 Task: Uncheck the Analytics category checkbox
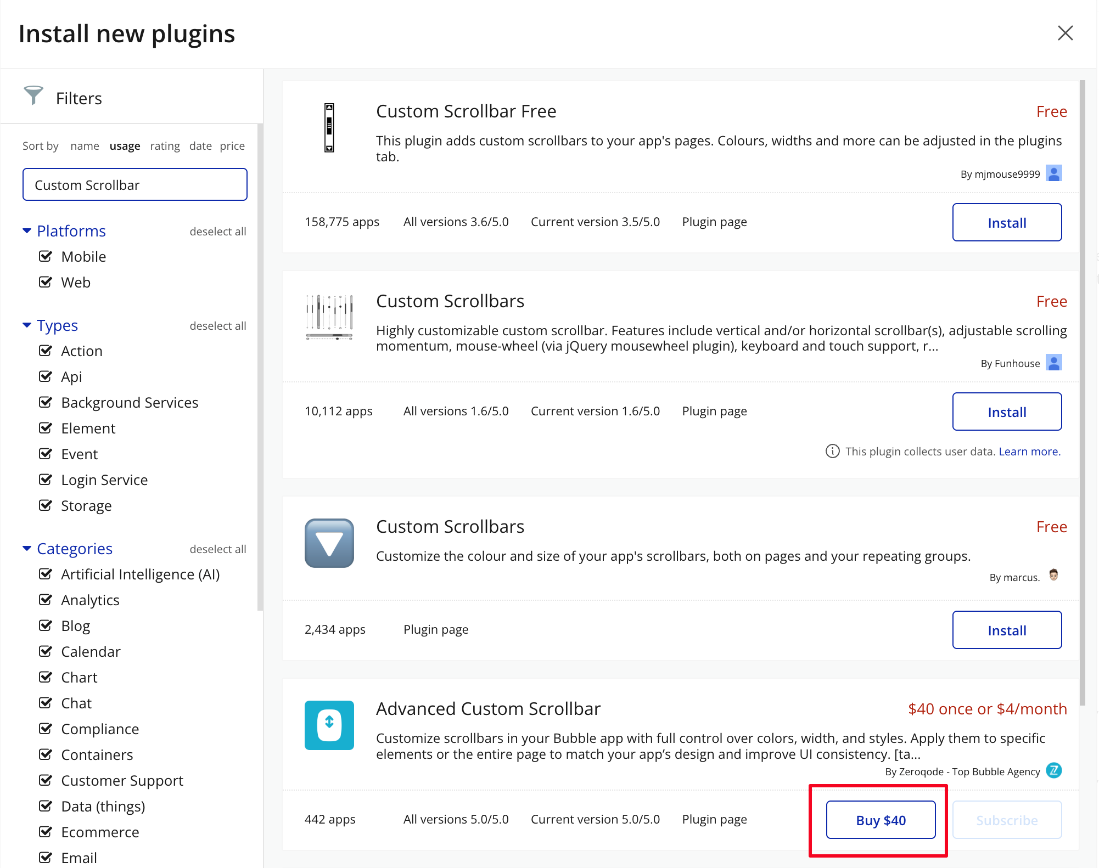(46, 600)
